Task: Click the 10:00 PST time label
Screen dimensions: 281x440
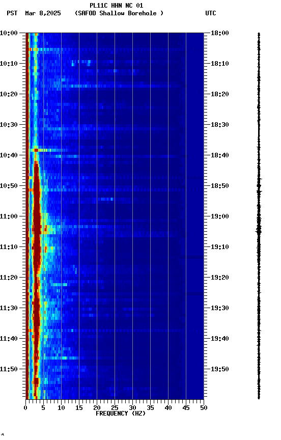Action: pyautogui.click(x=9, y=33)
